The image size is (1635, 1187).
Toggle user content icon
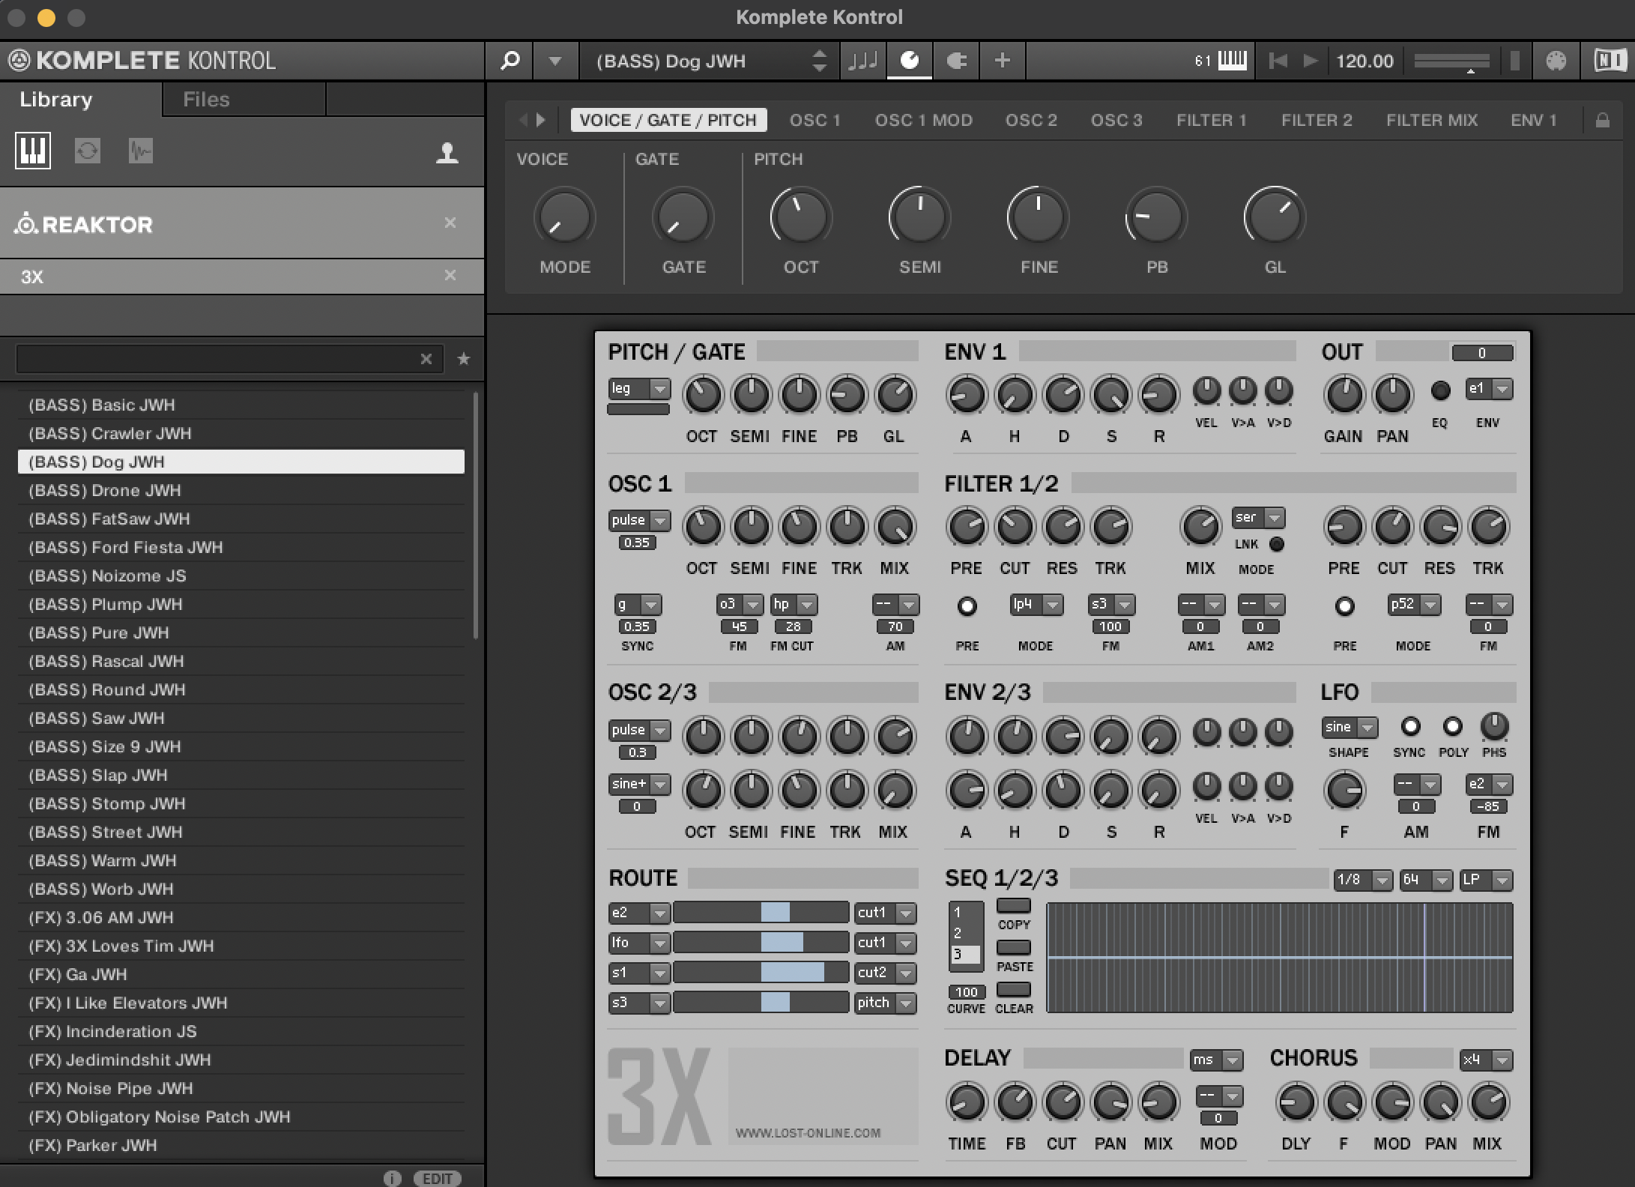point(447,153)
